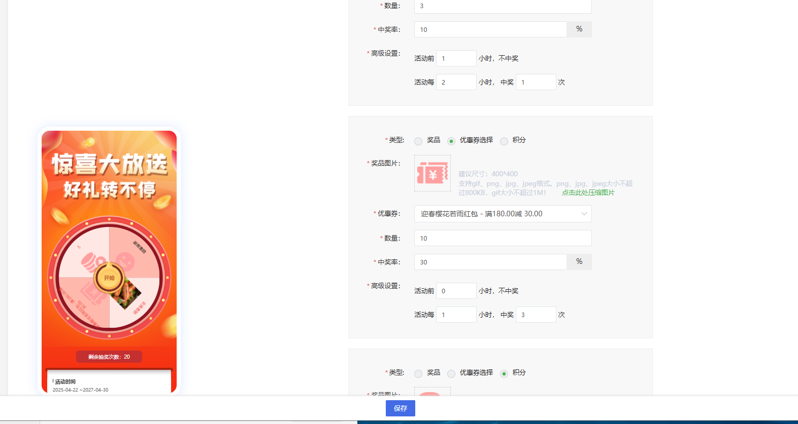Click the coupon prize image thumbnail

(x=432, y=173)
